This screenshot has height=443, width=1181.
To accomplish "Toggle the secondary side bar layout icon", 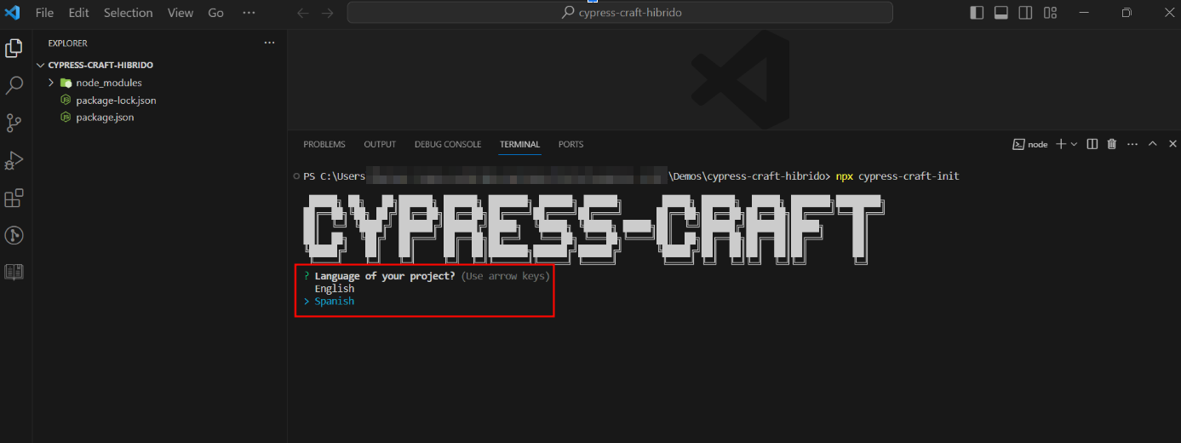I will coord(1026,13).
